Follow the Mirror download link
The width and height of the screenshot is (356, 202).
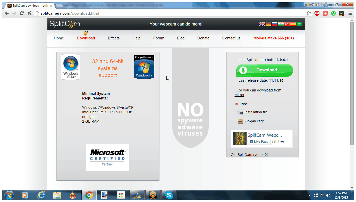coord(240,95)
